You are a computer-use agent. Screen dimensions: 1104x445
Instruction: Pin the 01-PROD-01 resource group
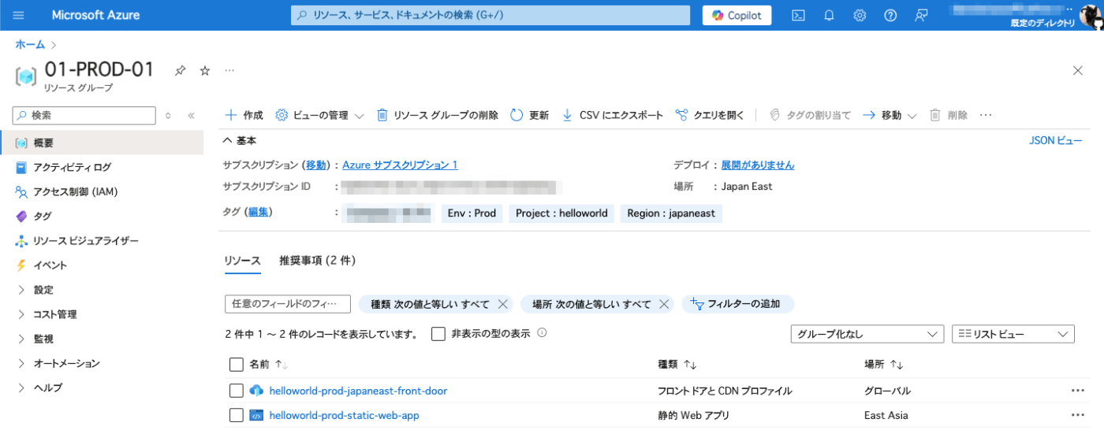(x=180, y=71)
